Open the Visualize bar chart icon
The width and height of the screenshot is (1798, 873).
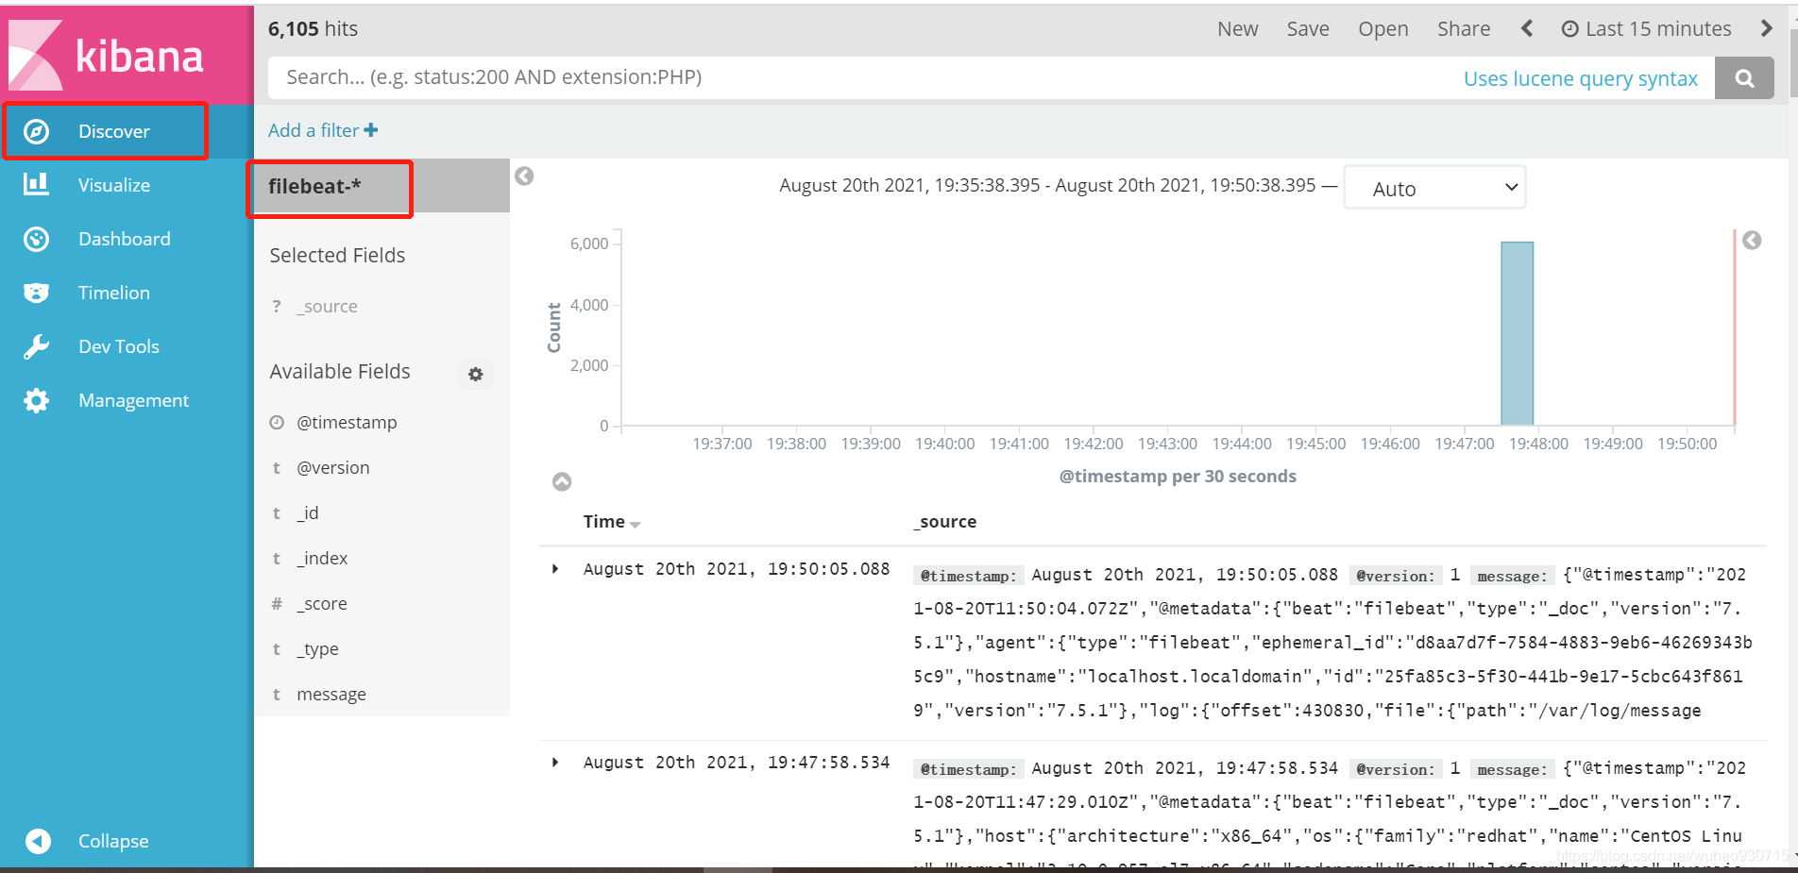click(36, 185)
